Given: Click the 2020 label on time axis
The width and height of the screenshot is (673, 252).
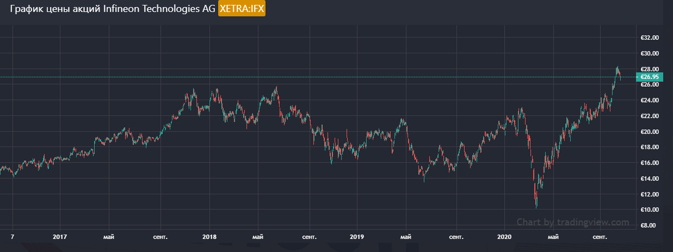Looking at the screenshot, I should pos(505,237).
